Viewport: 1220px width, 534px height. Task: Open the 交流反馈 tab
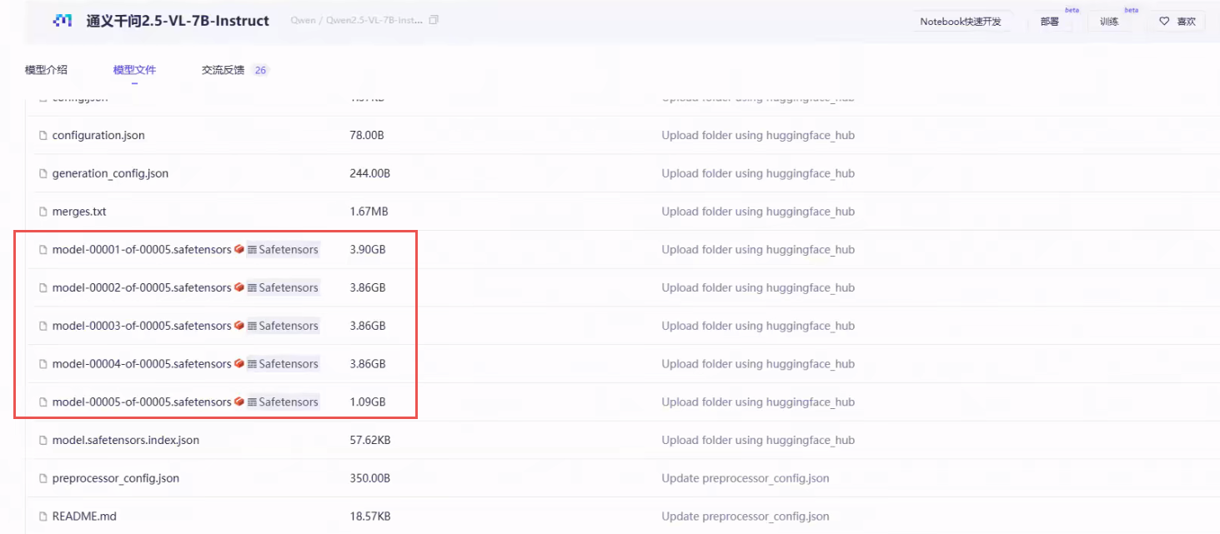(223, 70)
